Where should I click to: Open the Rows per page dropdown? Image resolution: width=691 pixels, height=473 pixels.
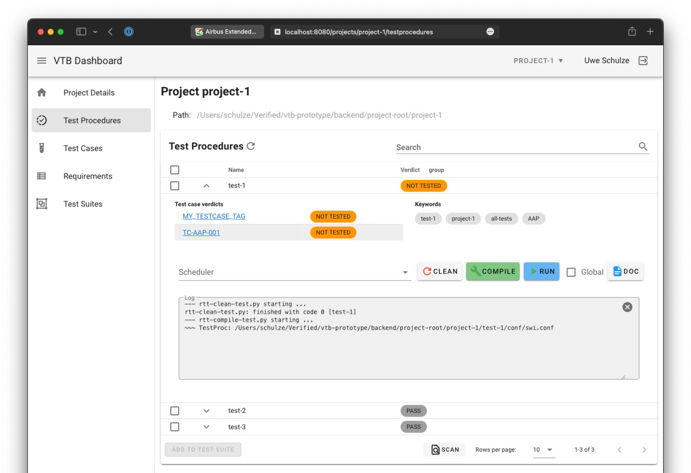pyautogui.click(x=543, y=450)
